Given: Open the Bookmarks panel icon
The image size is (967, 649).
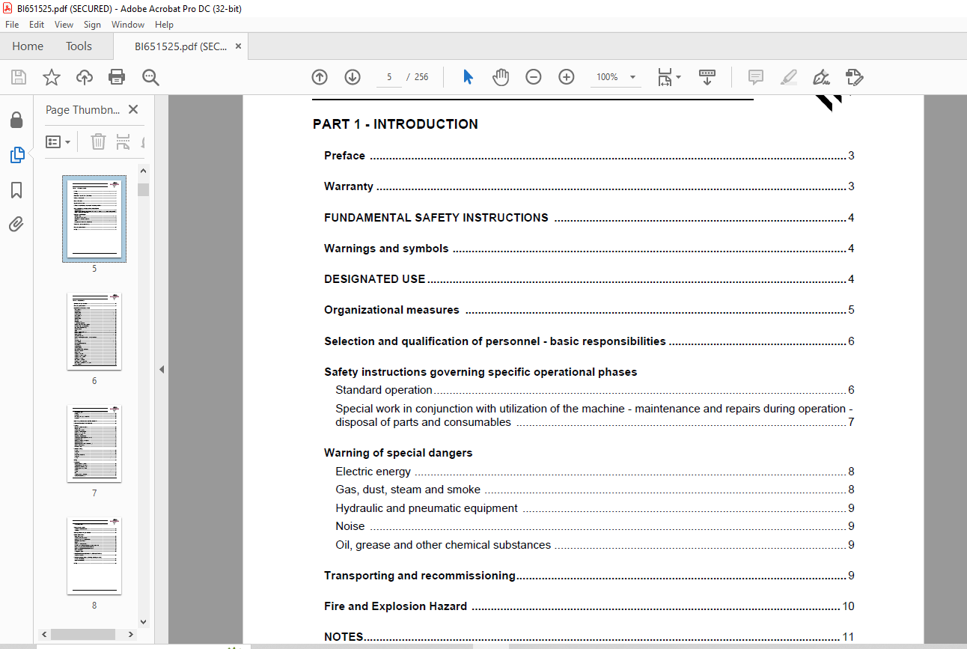Looking at the screenshot, I should (x=16, y=190).
